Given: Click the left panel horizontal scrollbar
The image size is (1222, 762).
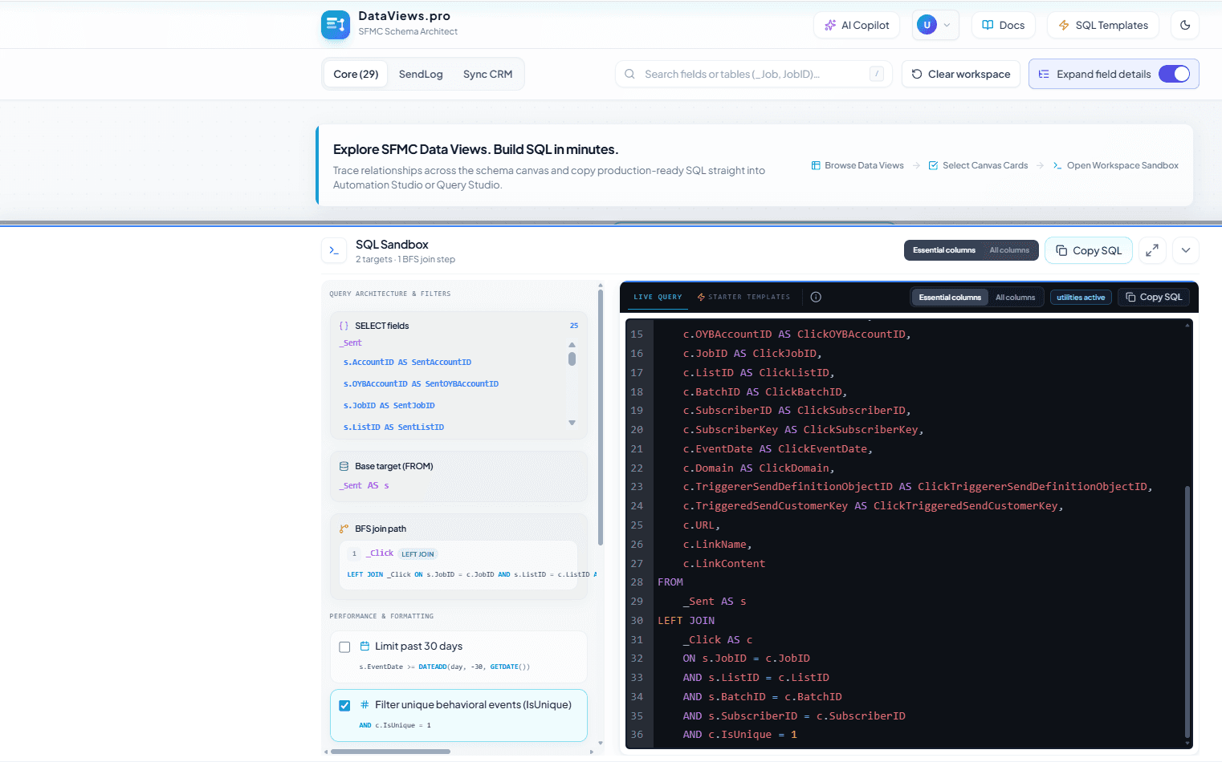Looking at the screenshot, I should [x=390, y=752].
